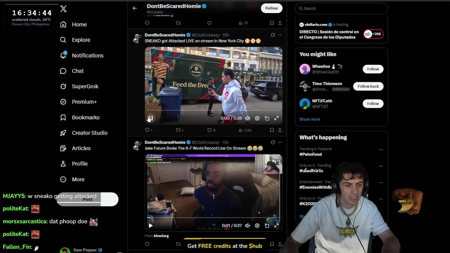Screen dimensions: 450x253
Task: Open DIRECTO Sesión de control live space
Action: 329,34
